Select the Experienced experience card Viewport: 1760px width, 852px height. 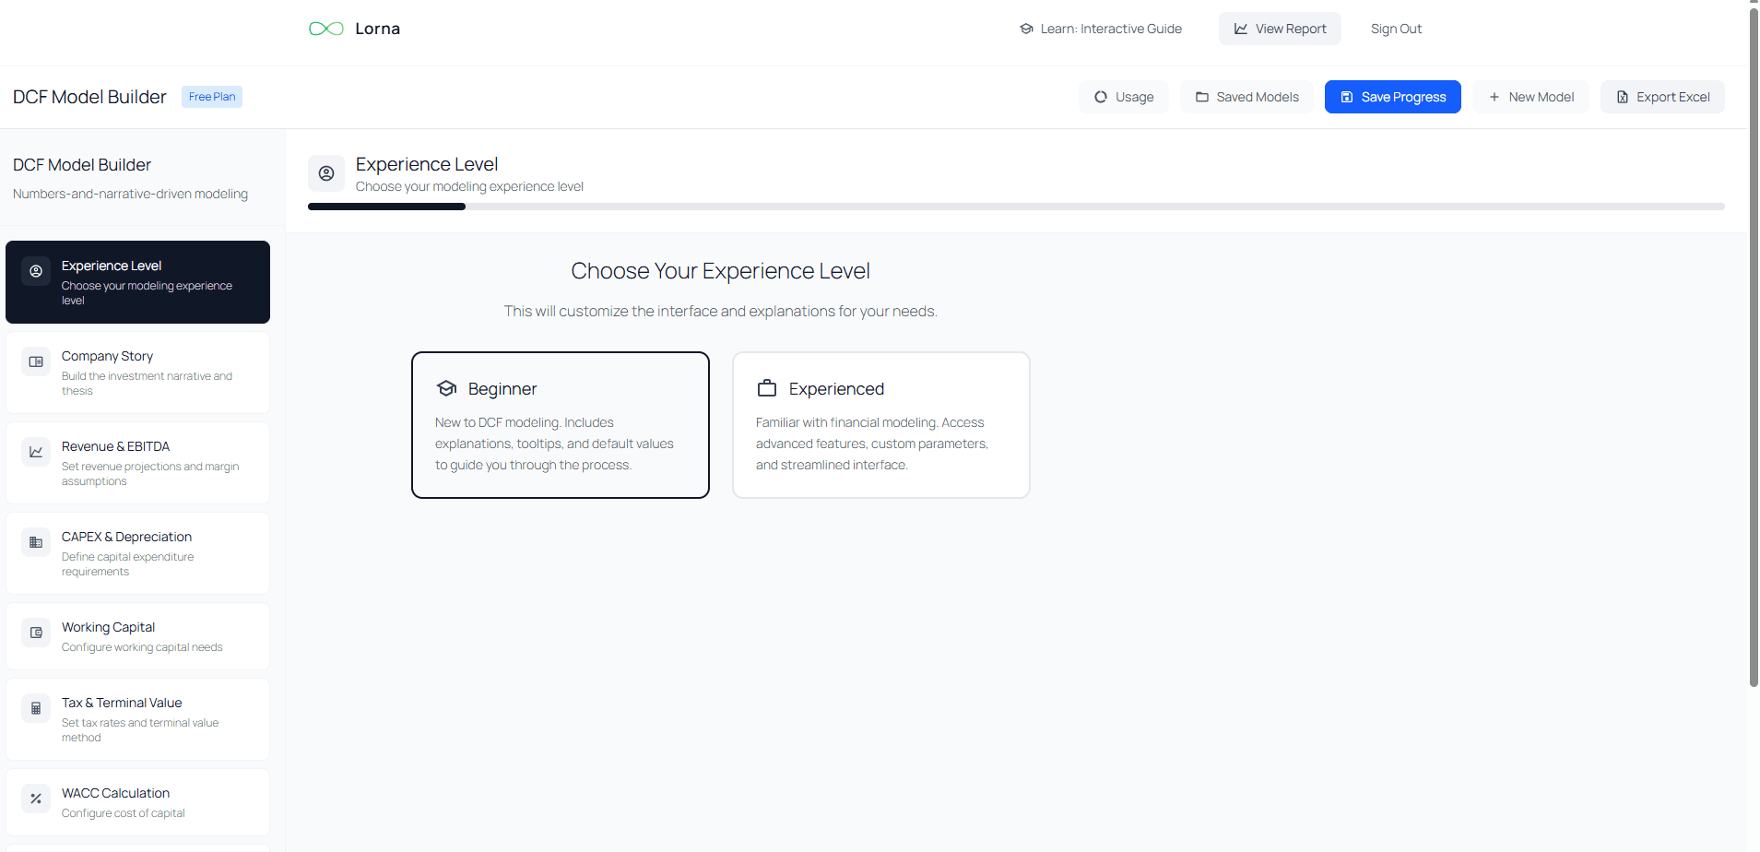(x=881, y=425)
